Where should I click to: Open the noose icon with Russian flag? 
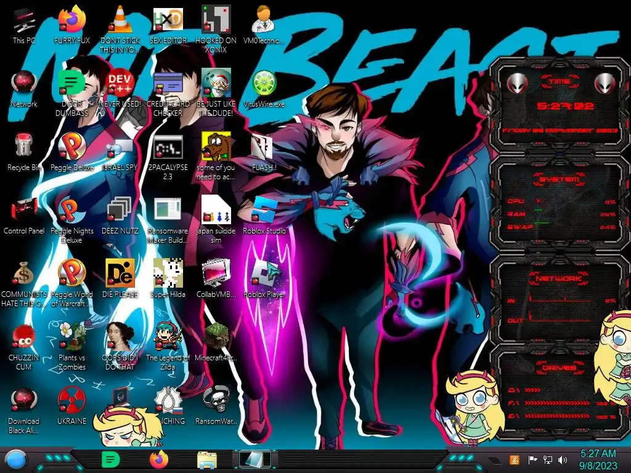pos(169,400)
